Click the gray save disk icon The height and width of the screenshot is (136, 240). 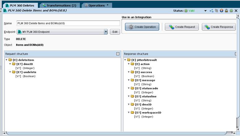point(216,11)
